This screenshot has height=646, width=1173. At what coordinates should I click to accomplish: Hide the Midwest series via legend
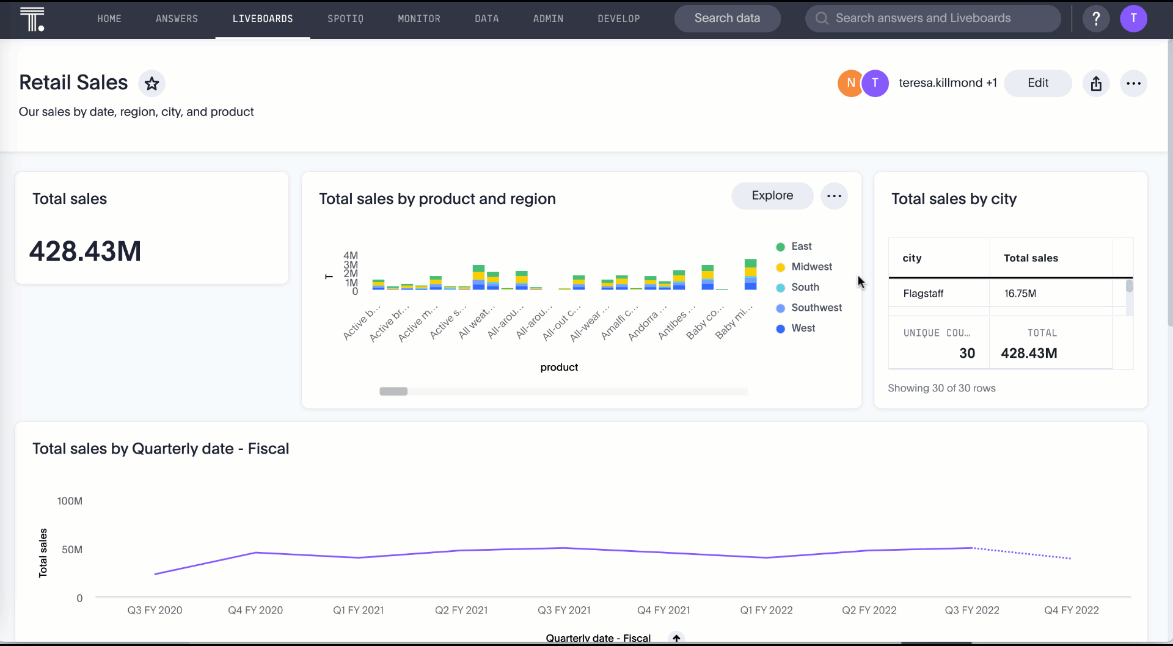pyautogui.click(x=804, y=267)
